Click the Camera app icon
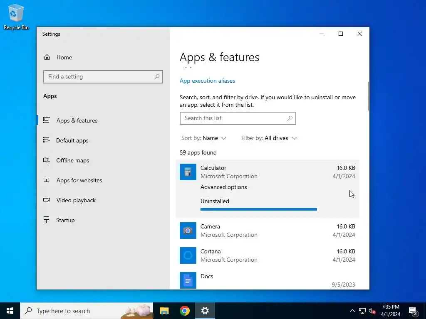426x319 pixels. (188, 231)
